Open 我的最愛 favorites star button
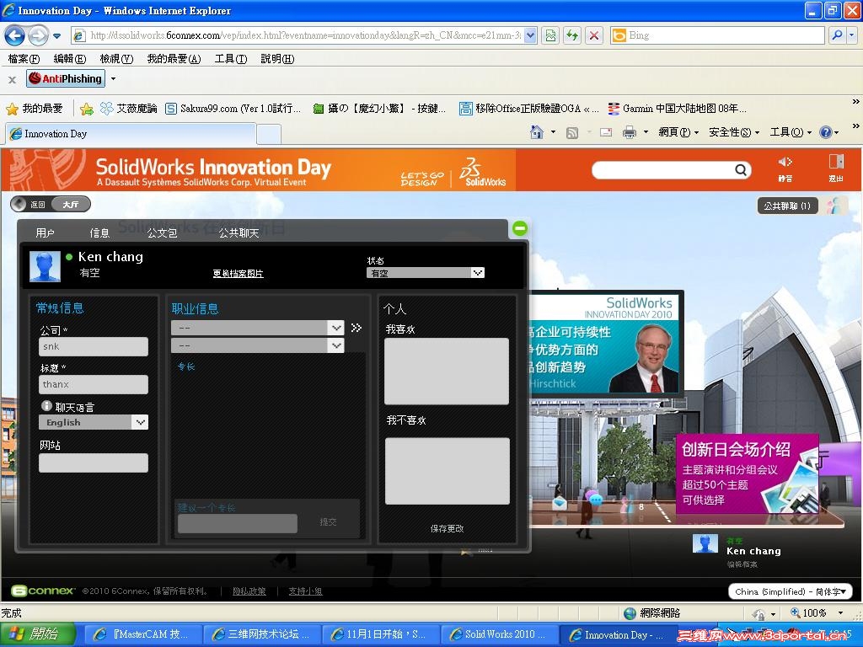This screenshot has width=863, height=647. click(35, 109)
